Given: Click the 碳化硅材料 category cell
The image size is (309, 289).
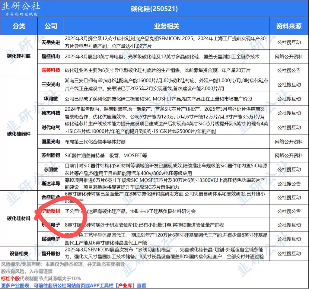Looking at the screenshot, I should coord(19,218).
